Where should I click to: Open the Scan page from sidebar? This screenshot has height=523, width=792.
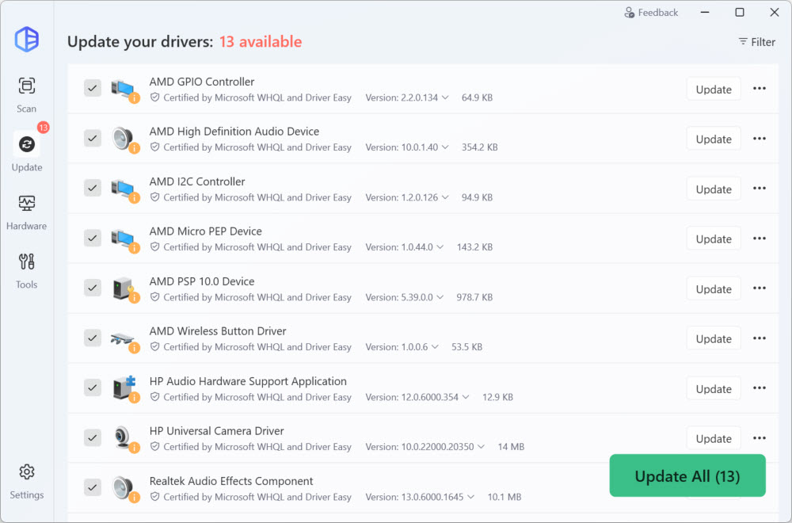pyautogui.click(x=27, y=94)
